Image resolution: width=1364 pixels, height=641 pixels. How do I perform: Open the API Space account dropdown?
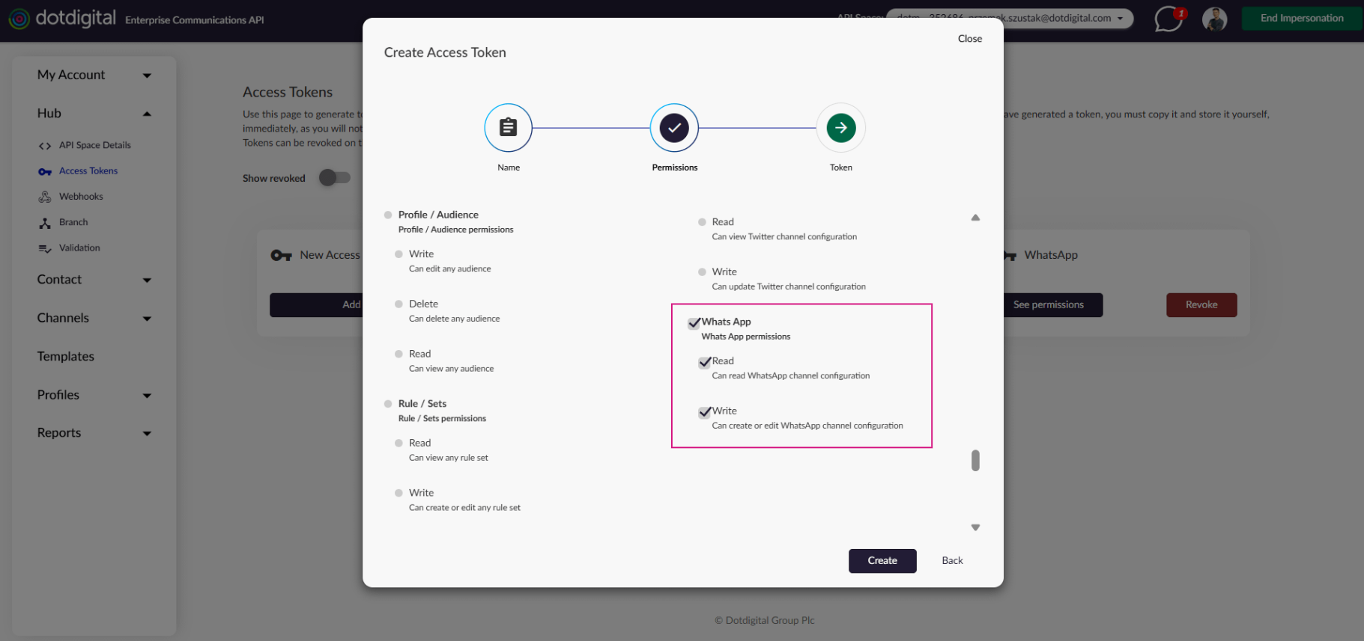click(x=1010, y=18)
